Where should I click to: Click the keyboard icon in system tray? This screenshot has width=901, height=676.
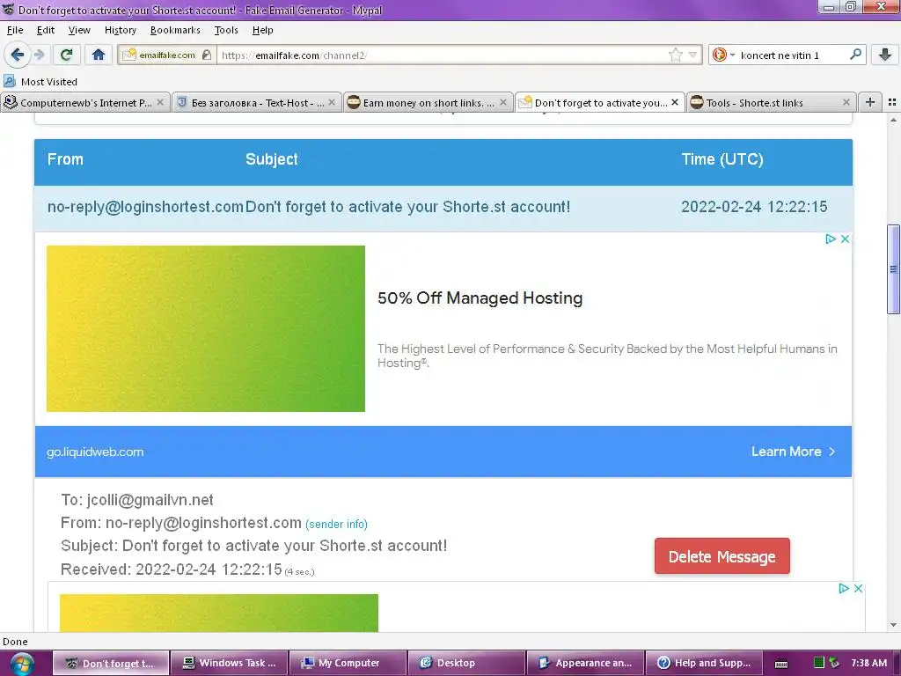pyautogui.click(x=781, y=664)
